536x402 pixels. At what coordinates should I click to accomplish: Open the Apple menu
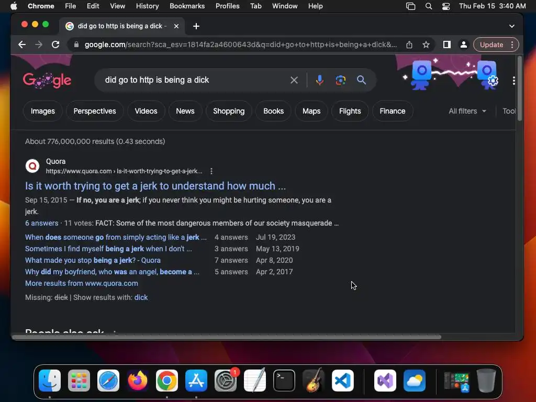pos(14,6)
